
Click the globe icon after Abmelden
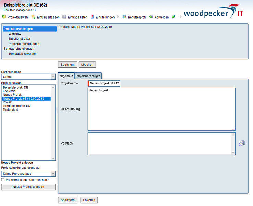pos(174,17)
